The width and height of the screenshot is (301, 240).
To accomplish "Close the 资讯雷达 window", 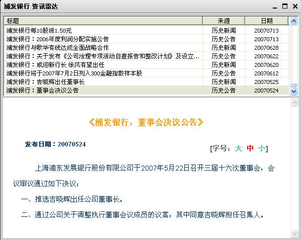I will click(295, 7).
